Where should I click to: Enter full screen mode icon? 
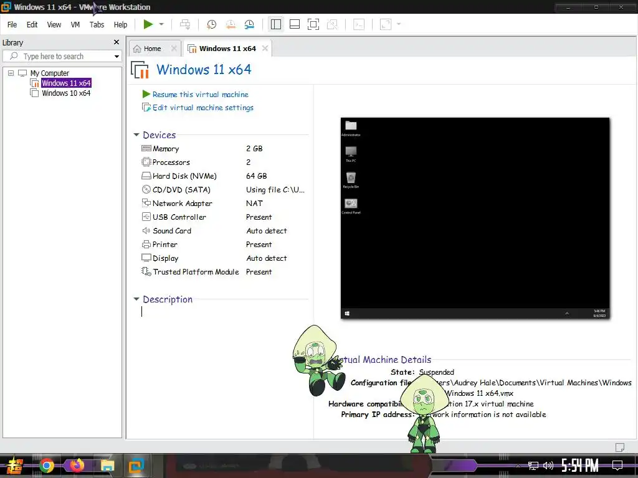[313, 24]
